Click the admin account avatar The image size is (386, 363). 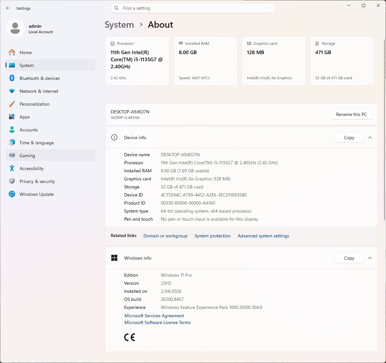pos(15,28)
